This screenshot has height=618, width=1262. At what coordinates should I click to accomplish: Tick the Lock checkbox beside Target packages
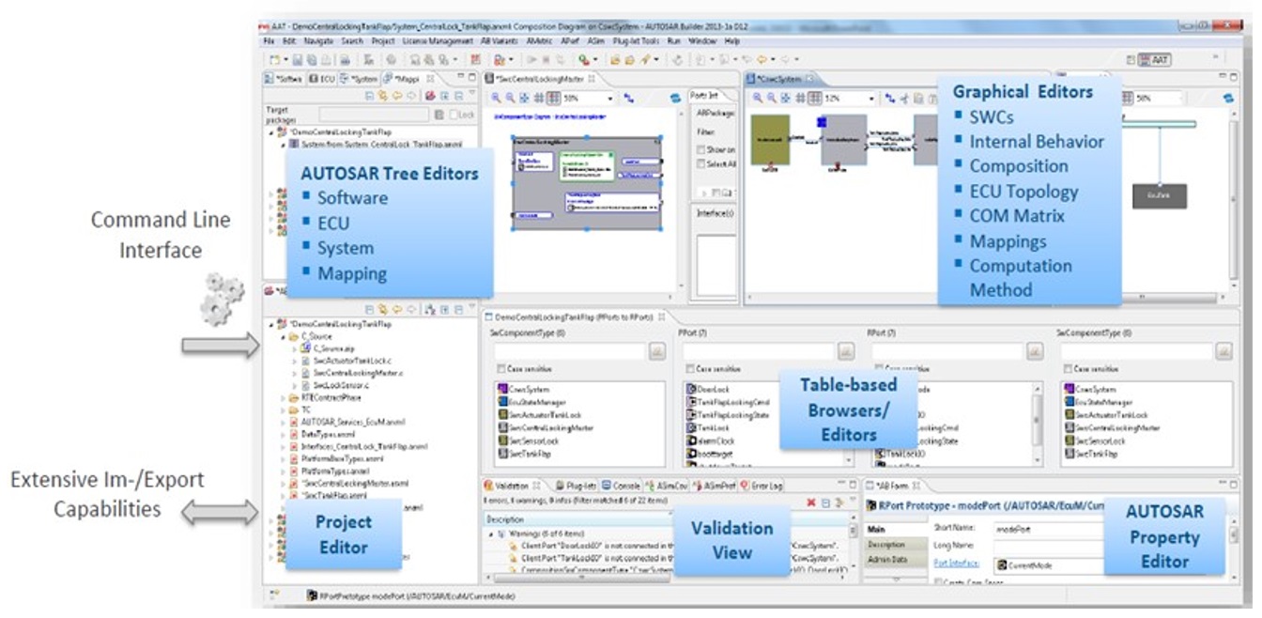click(x=454, y=115)
